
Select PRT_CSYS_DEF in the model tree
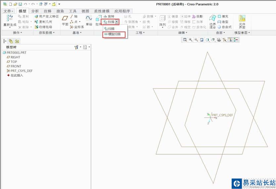coord(20,71)
